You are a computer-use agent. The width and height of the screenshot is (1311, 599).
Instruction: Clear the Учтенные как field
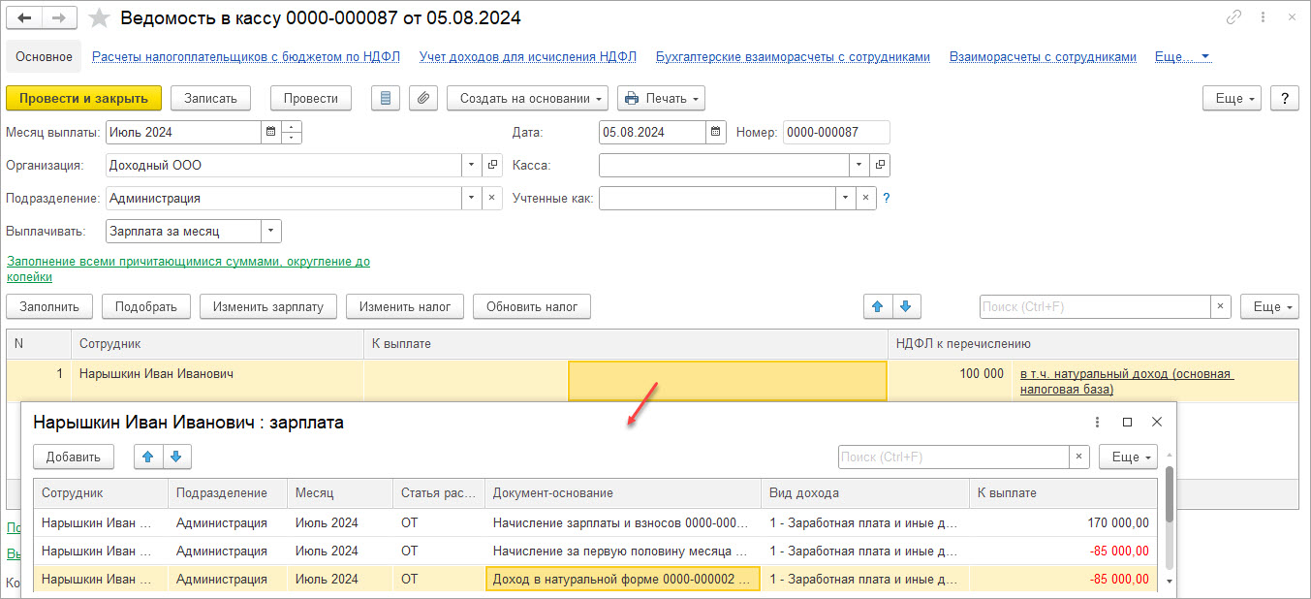(x=865, y=198)
